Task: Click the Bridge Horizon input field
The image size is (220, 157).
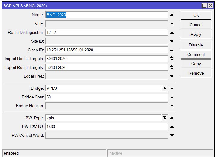Action: 107,106
